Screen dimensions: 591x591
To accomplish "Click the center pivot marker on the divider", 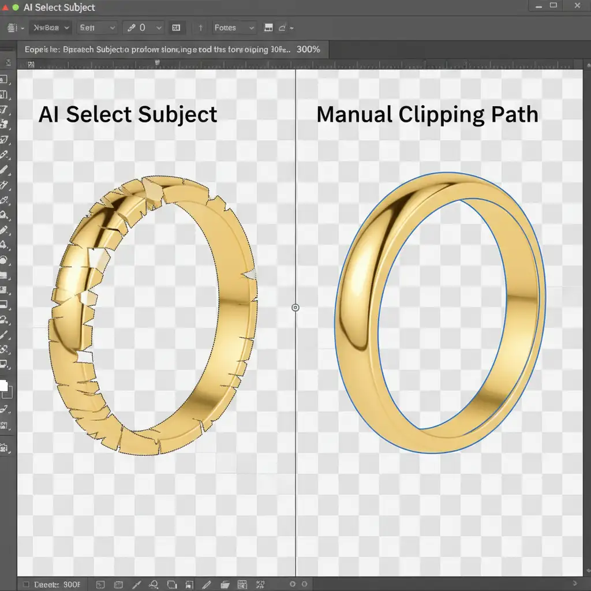I will pyautogui.click(x=295, y=308).
